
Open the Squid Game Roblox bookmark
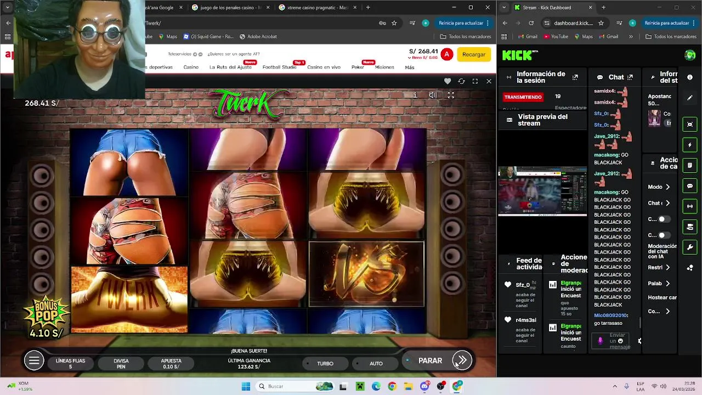(208, 37)
